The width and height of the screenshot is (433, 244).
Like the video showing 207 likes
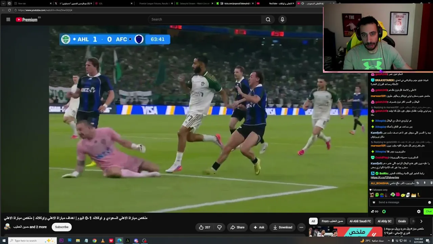coord(204,227)
